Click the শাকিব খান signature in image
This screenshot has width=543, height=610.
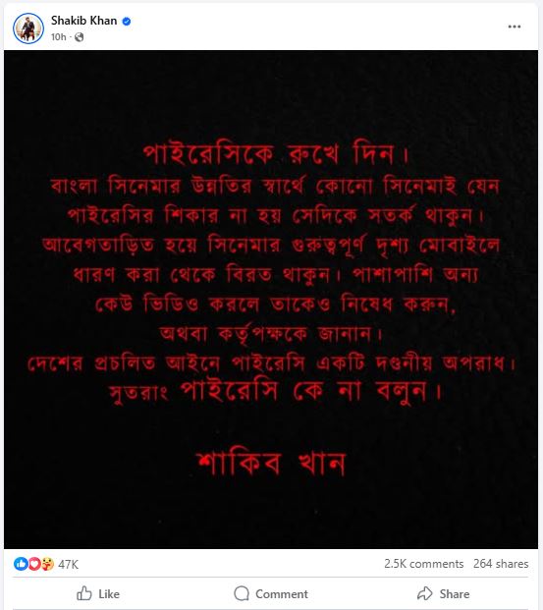271,464
